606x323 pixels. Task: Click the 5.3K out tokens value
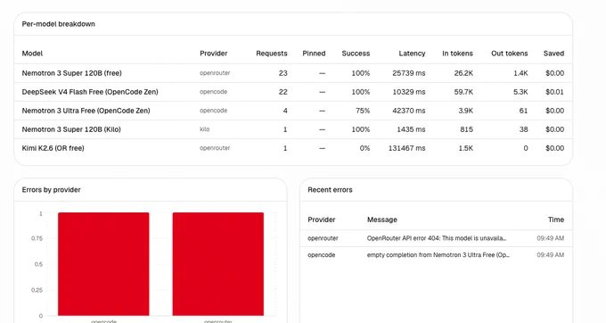(x=520, y=92)
